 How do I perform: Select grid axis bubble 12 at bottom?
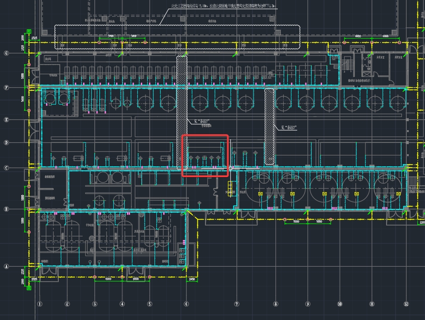tap(406, 304)
